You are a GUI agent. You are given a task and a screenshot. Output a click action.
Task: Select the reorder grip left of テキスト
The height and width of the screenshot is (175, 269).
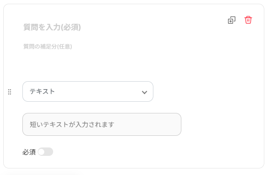tap(10, 92)
